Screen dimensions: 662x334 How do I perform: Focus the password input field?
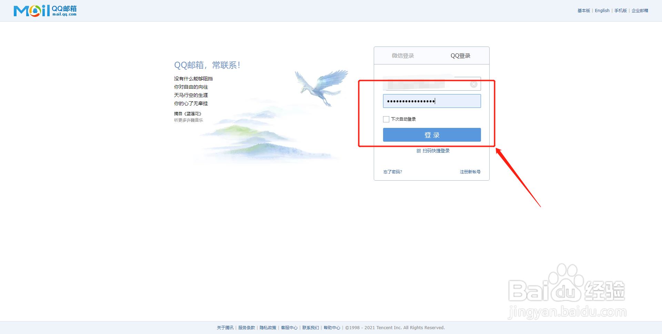(x=432, y=101)
